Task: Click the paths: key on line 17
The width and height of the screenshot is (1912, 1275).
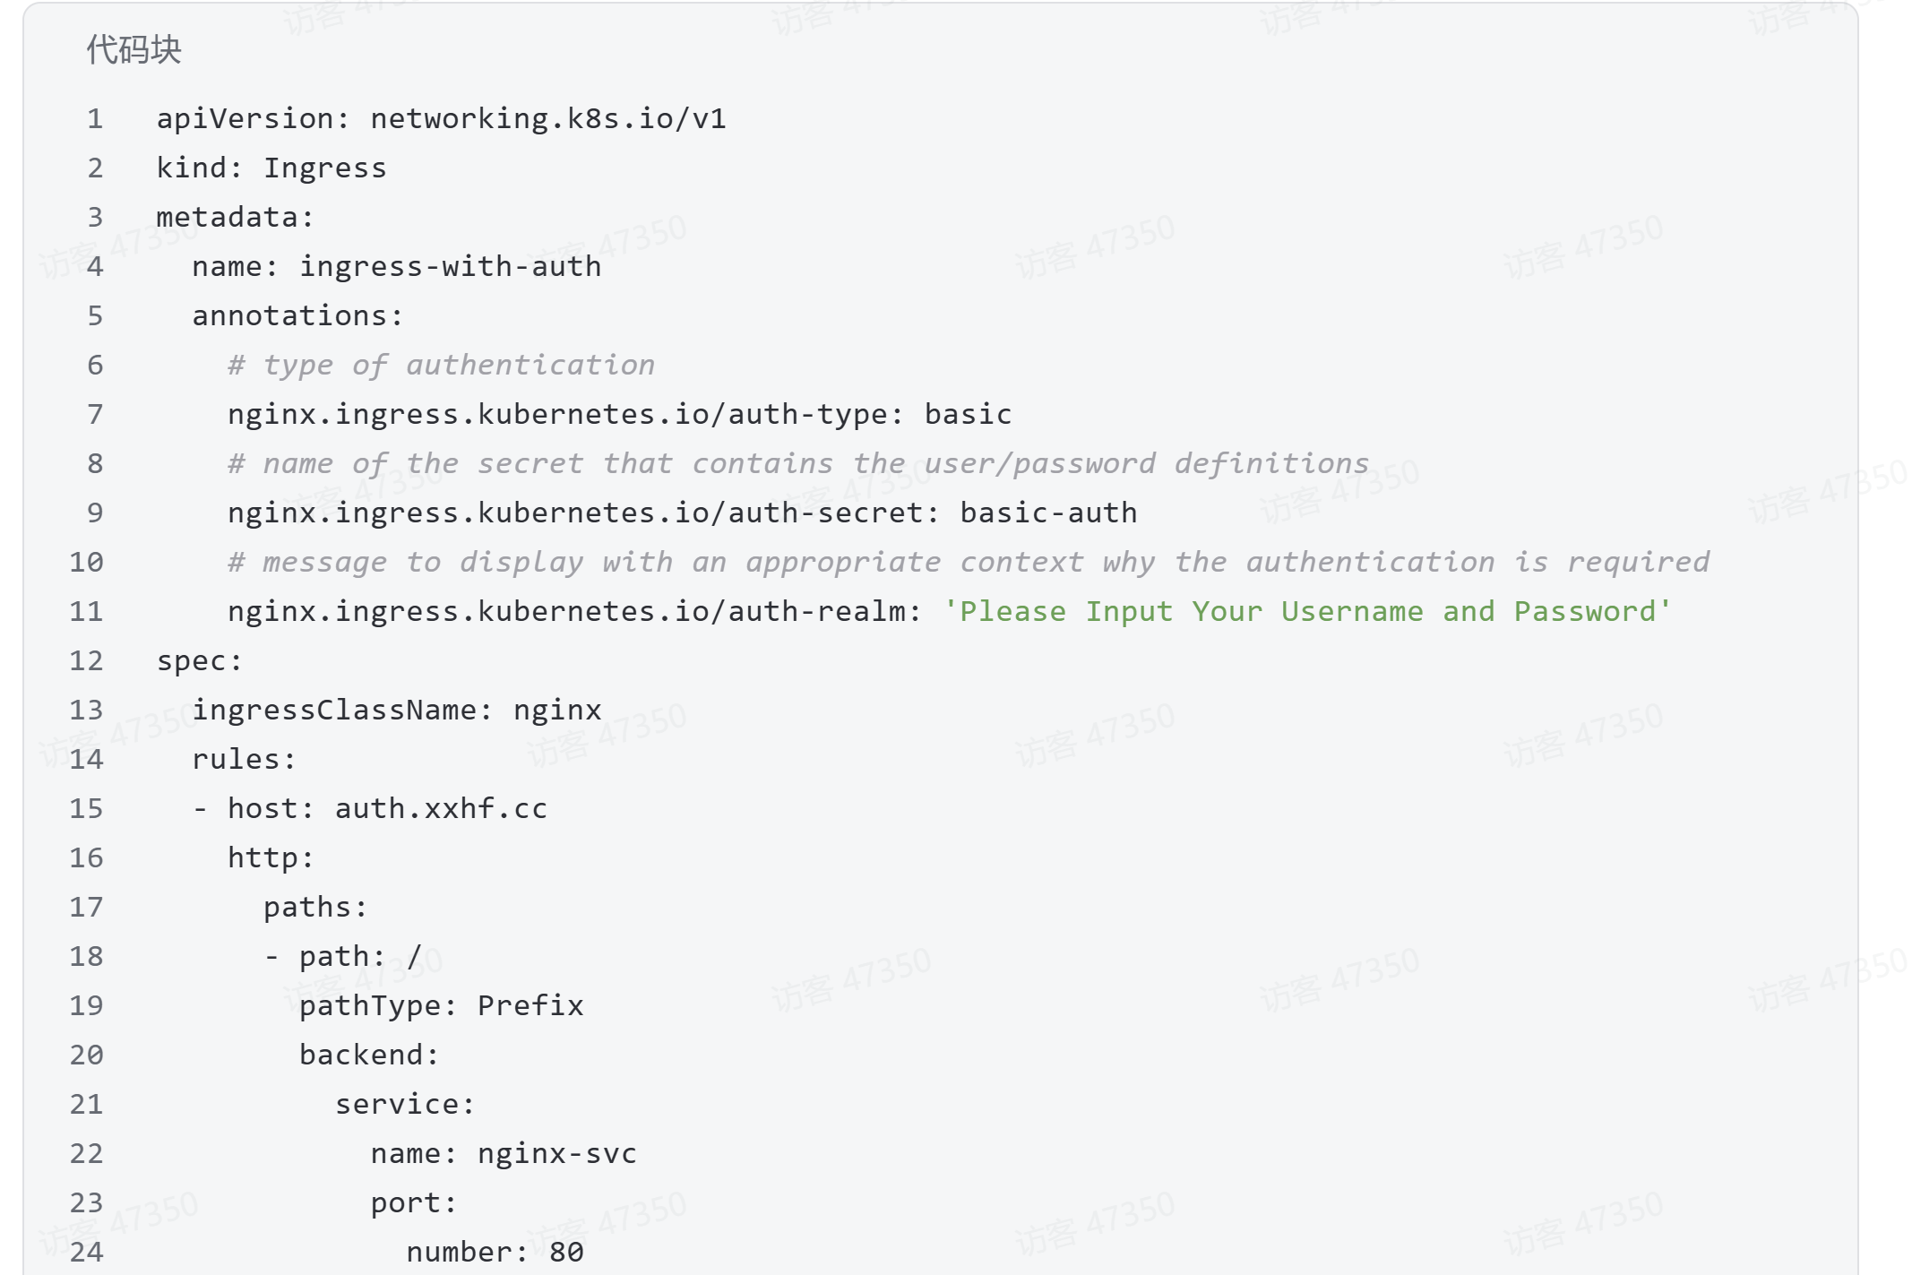Action: [315, 908]
